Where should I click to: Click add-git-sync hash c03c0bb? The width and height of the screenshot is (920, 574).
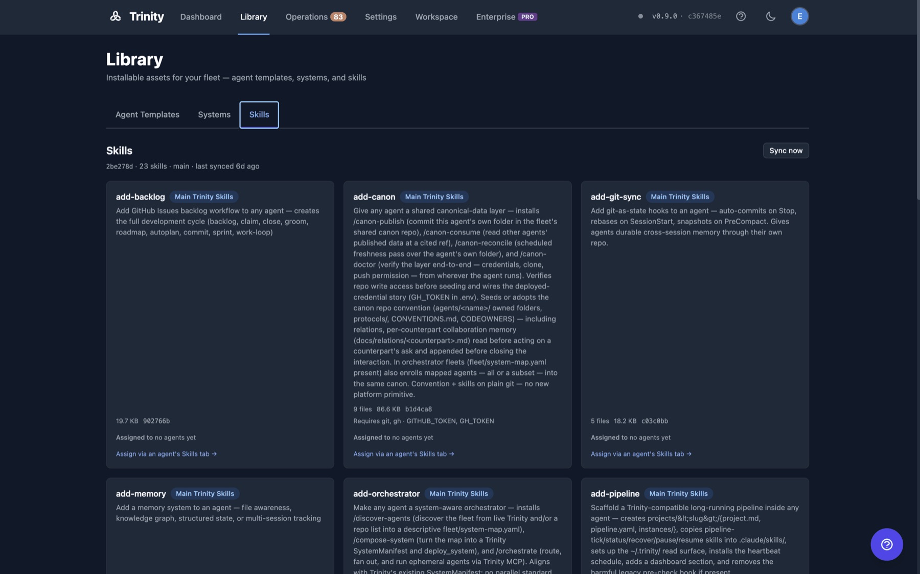tap(655, 421)
